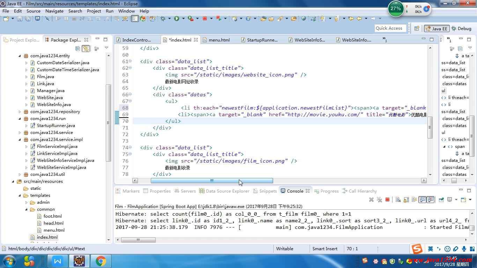Click Collapse All in Package Explorer

pos(78,49)
